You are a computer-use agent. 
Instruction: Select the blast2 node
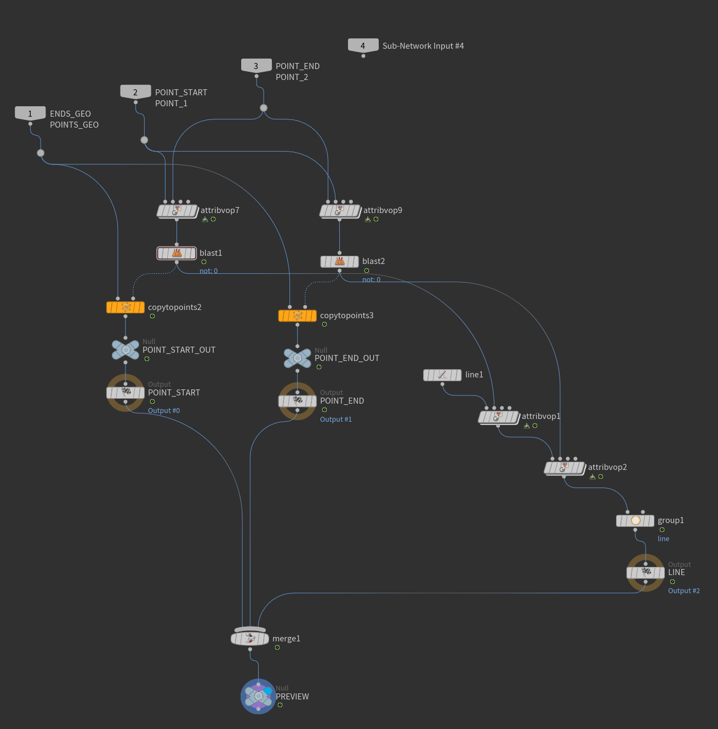(339, 262)
